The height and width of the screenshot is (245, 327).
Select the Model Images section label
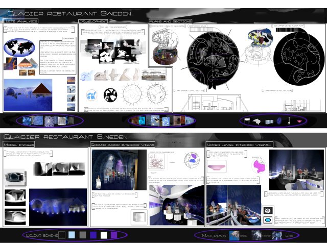[x=19, y=144]
